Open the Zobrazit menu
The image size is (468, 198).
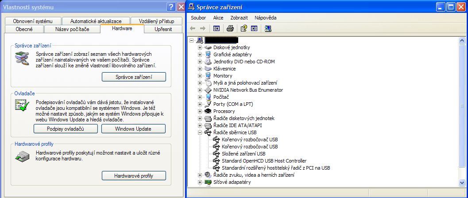pyautogui.click(x=239, y=18)
